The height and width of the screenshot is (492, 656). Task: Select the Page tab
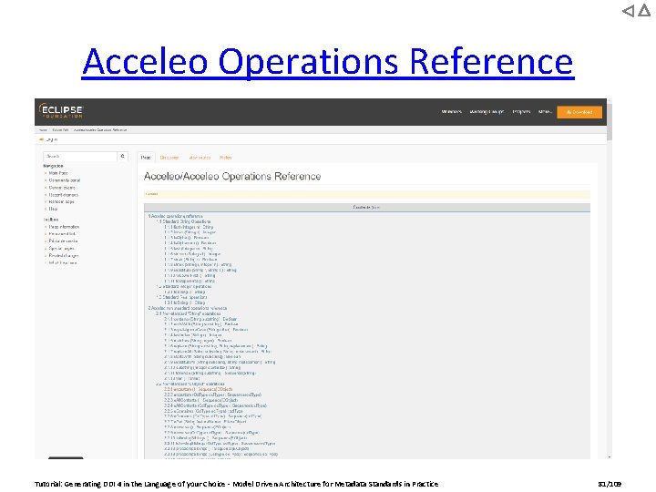pos(146,158)
